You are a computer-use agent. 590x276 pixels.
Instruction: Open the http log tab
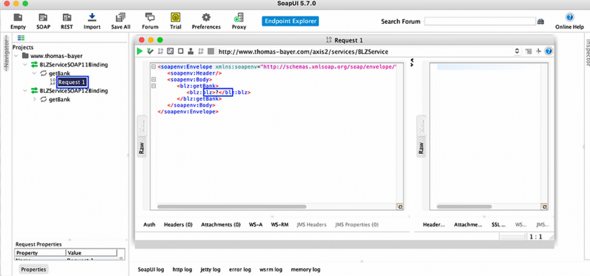click(182, 269)
